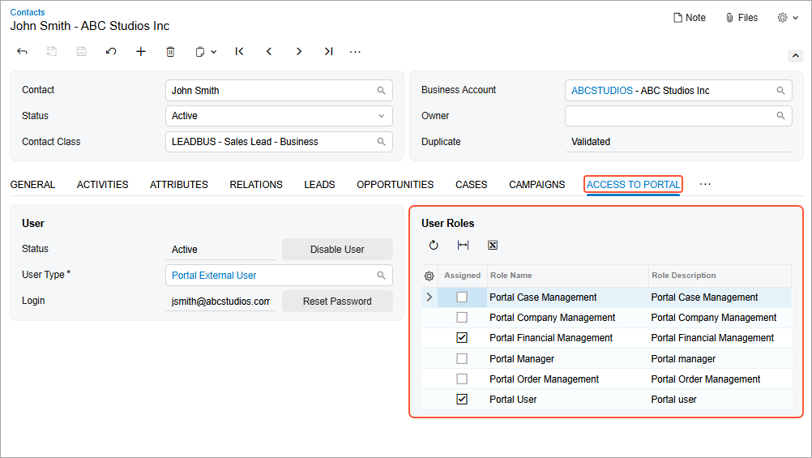This screenshot has height=458, width=812.
Task: Click the plus icon to add a contact
Action: 141,52
